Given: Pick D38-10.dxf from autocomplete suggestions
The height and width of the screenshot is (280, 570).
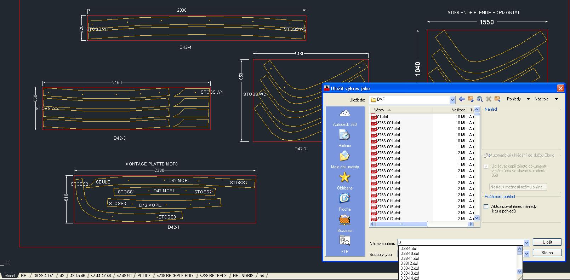Looking at the screenshot, I should [x=410, y=253].
